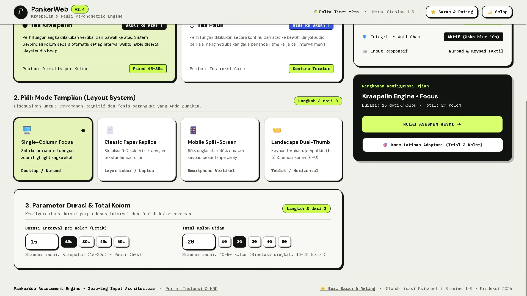Focus the Total Kolom Ujian field
This screenshot has width=527, height=296.
[x=199, y=242]
